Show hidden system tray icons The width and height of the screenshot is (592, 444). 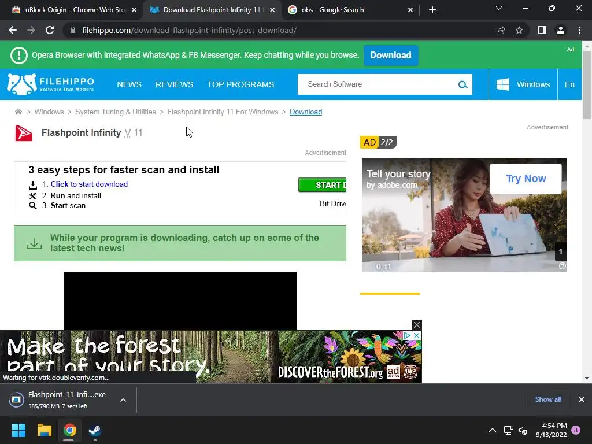(x=493, y=430)
